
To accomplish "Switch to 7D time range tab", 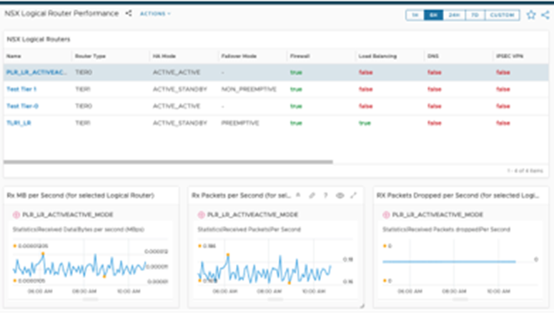I will (475, 15).
